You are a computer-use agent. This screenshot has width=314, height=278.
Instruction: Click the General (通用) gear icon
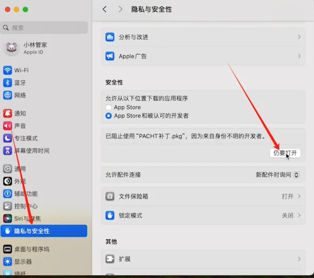point(7,169)
